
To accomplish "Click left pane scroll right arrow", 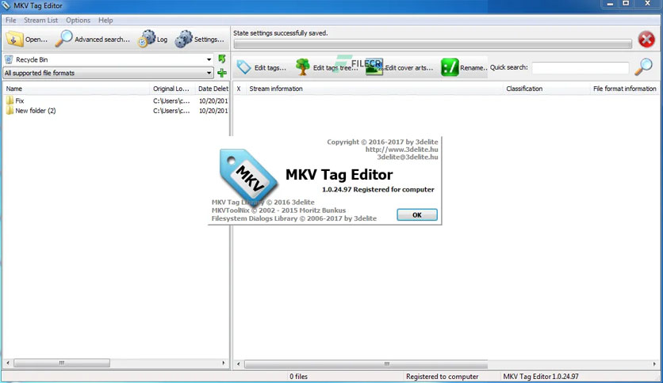I will pyautogui.click(x=224, y=362).
